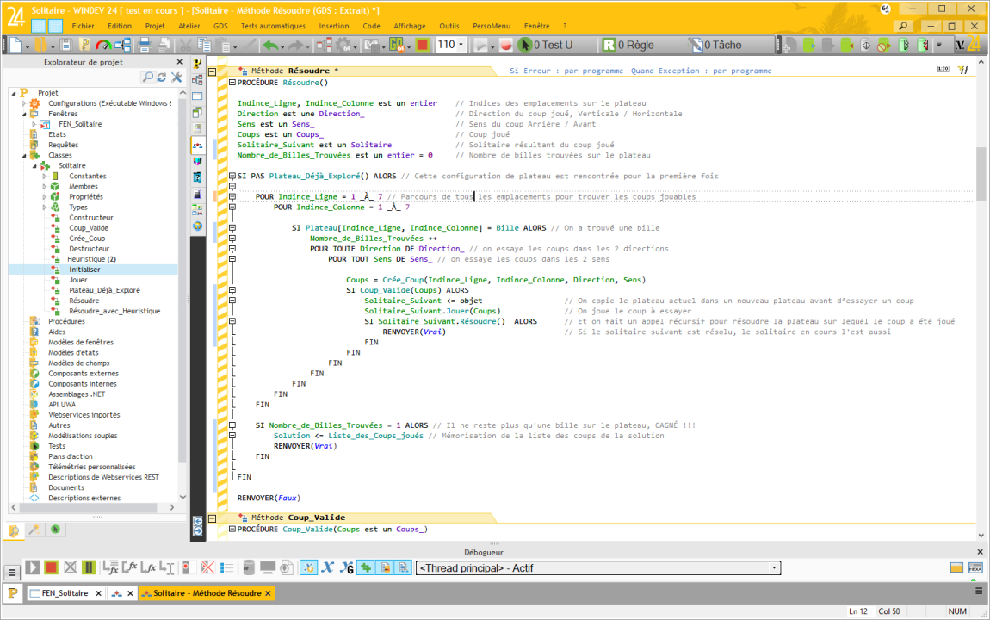This screenshot has width=990, height=620.
Task: Toggle the collapse box beside SI PAS Plateau_Déjà_Exploré
Action: tap(232, 176)
